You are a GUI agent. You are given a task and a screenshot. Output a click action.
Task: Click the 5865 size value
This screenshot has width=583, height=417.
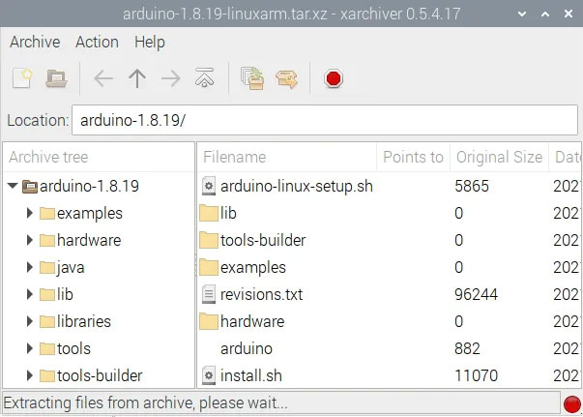472,186
